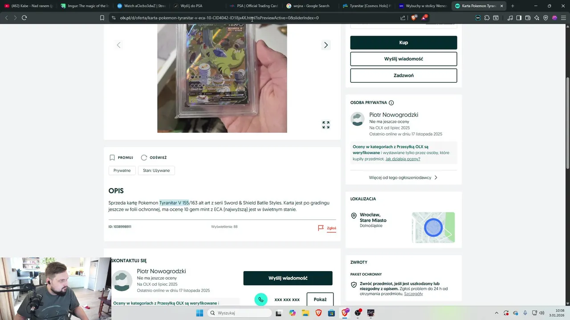This screenshot has height=320, width=570.
Task: Click browser forward arrow
Action: (x=15, y=18)
